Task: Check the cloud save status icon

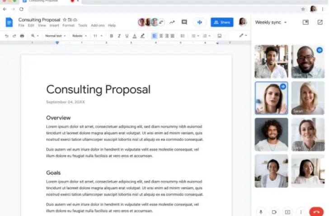Action: pos(75,20)
